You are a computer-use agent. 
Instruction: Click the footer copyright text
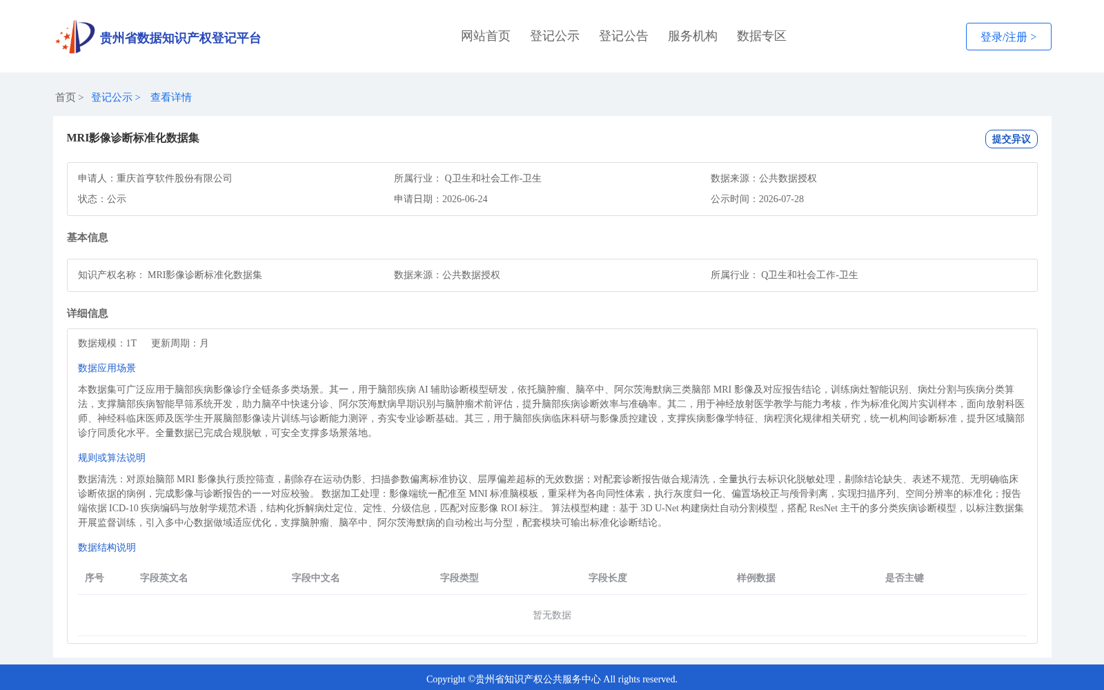click(x=552, y=679)
